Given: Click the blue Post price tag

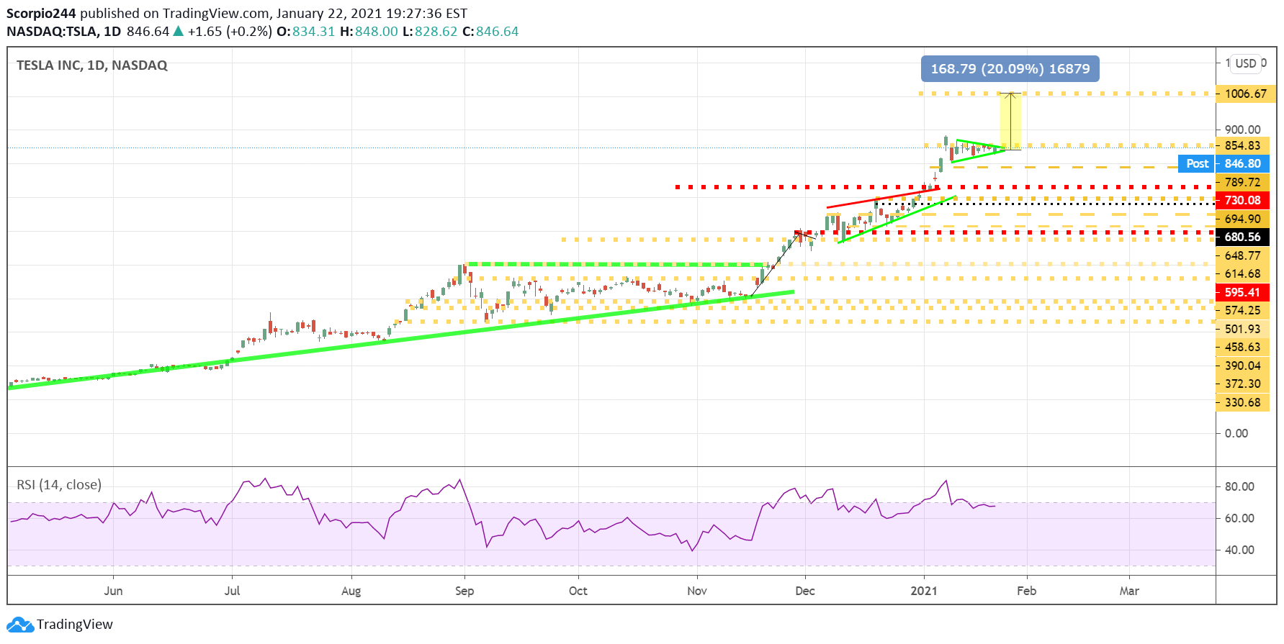Looking at the screenshot, I should 1197,164.
